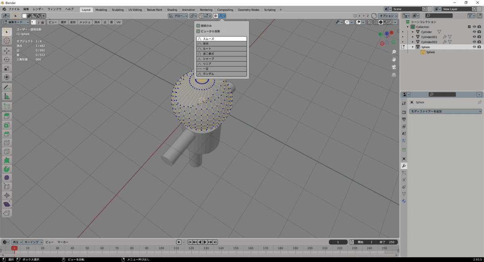Open the ファイル menu
The height and width of the screenshot is (262, 484).
tap(14, 9)
